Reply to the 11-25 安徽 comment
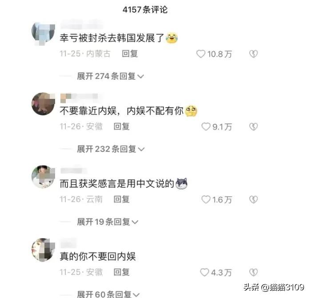The height and width of the screenshot is (298, 311). [x=121, y=272]
